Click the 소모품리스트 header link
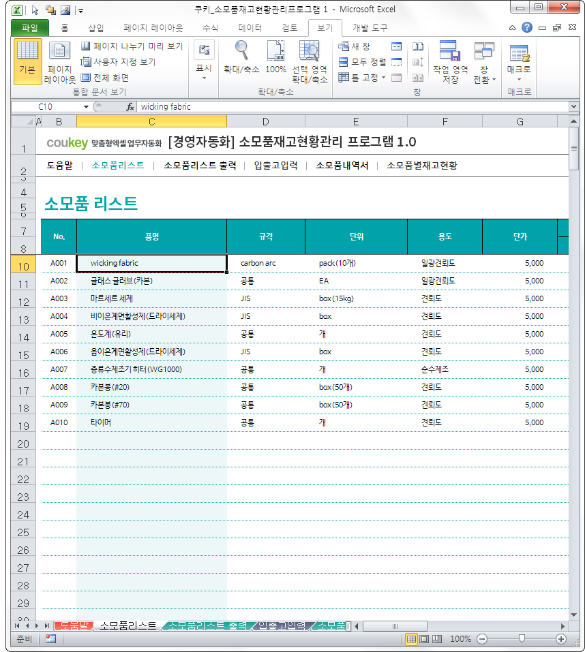Image resolution: width=585 pixels, height=652 pixels. 118,166
